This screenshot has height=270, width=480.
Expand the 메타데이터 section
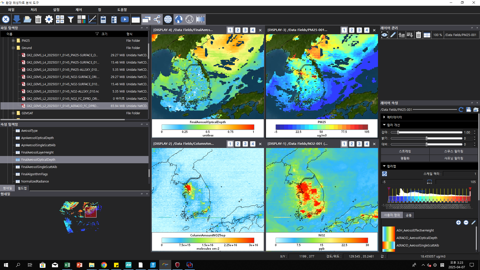point(384,117)
